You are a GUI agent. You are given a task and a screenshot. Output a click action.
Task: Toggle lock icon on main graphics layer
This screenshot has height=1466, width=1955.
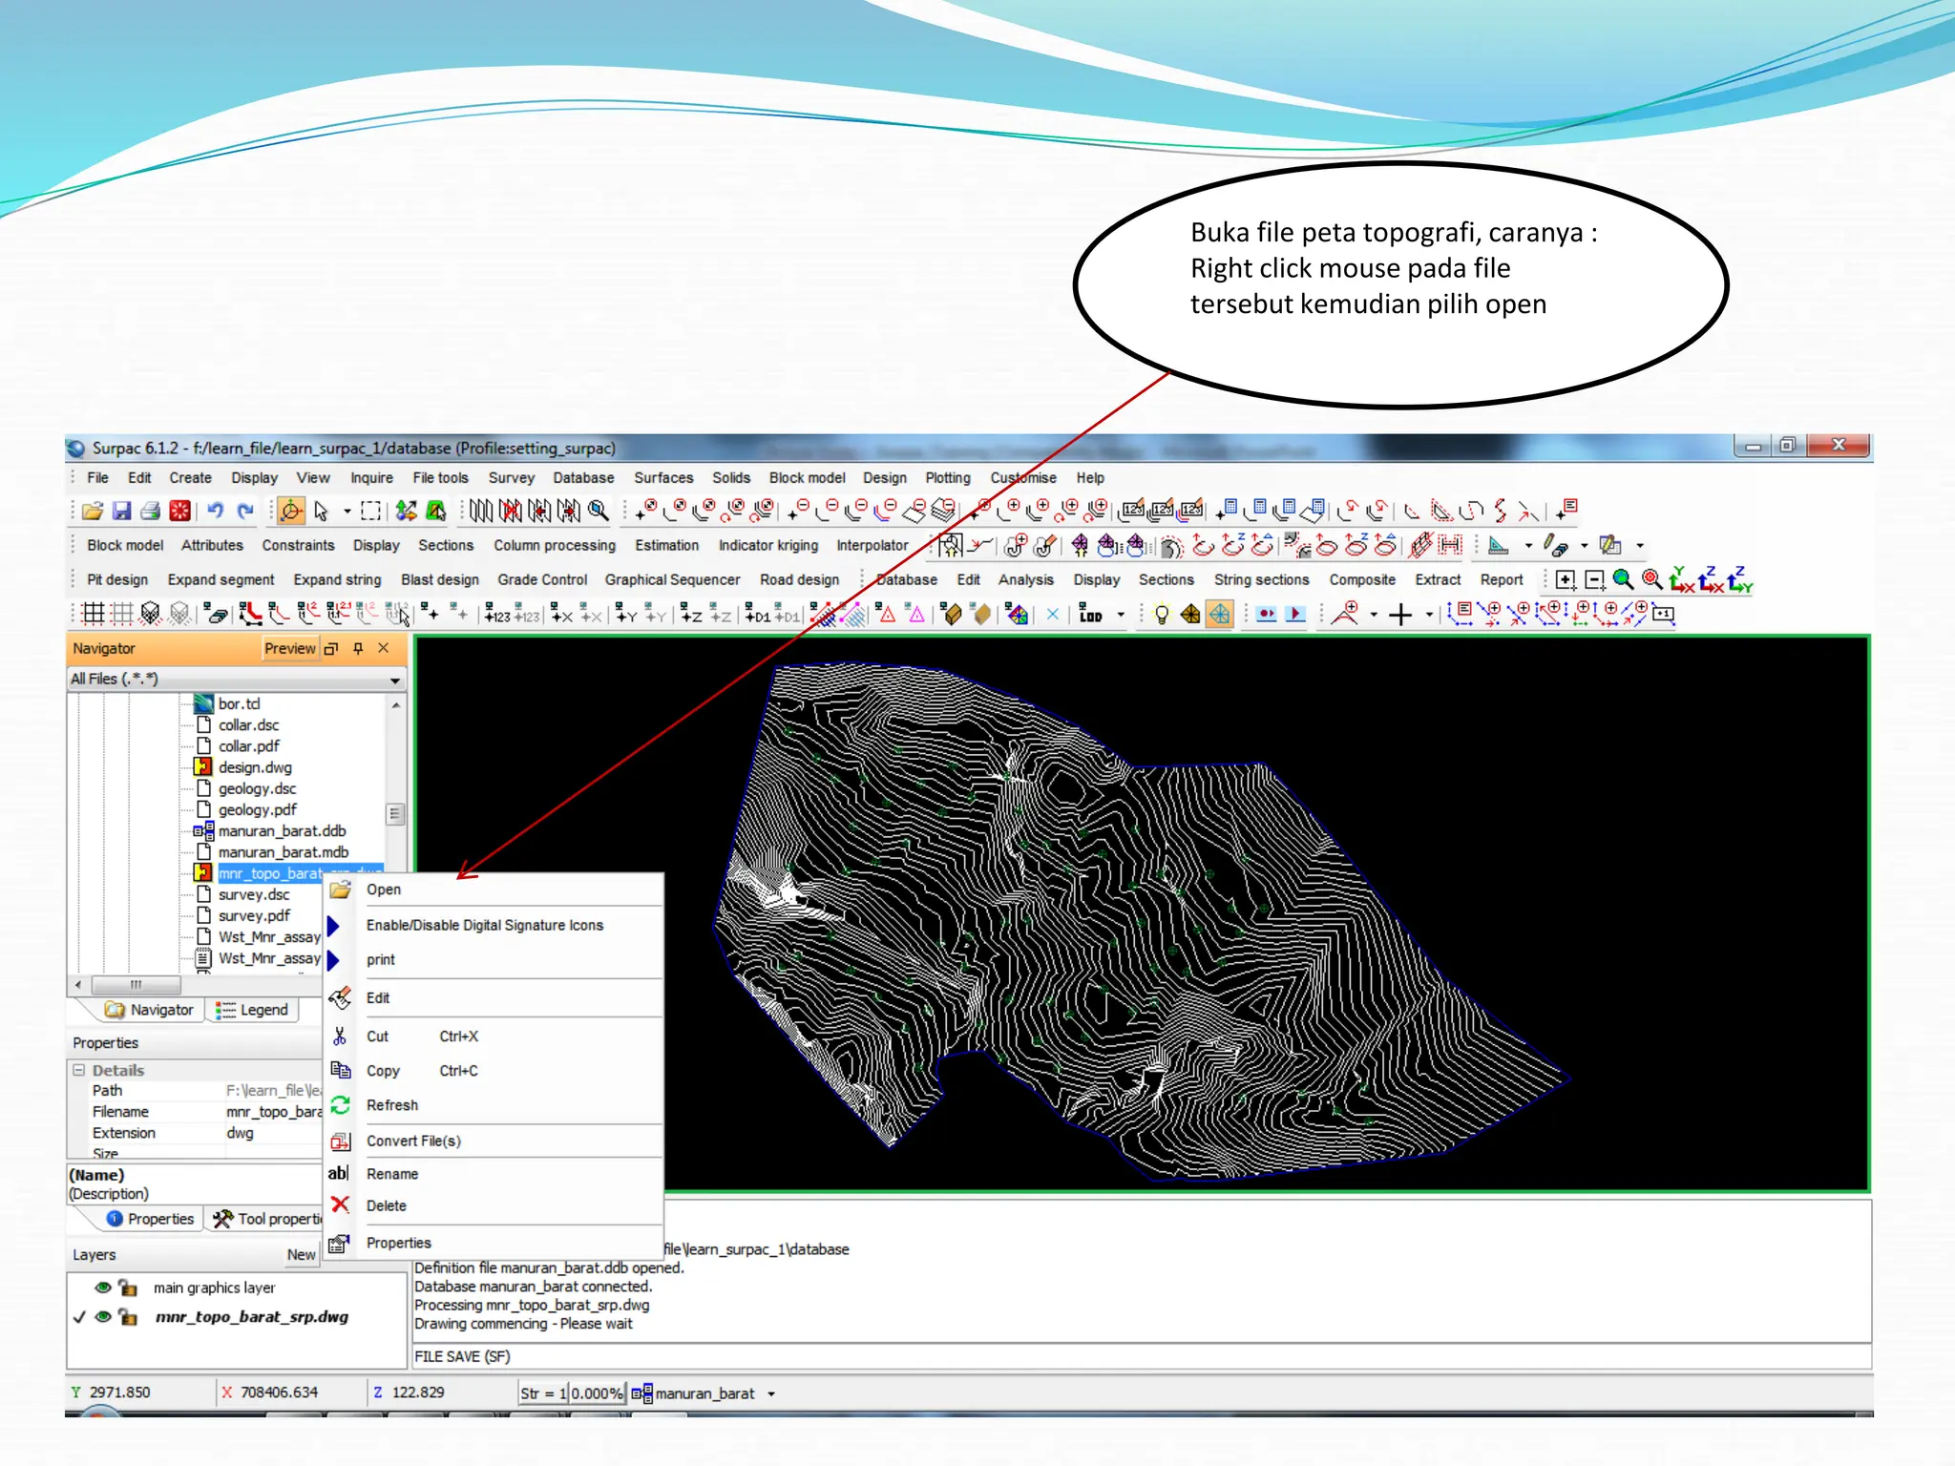click(x=128, y=1288)
